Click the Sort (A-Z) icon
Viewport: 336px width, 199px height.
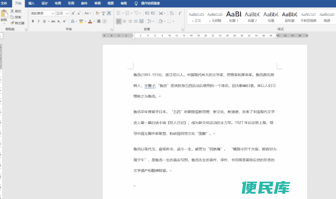(171, 13)
